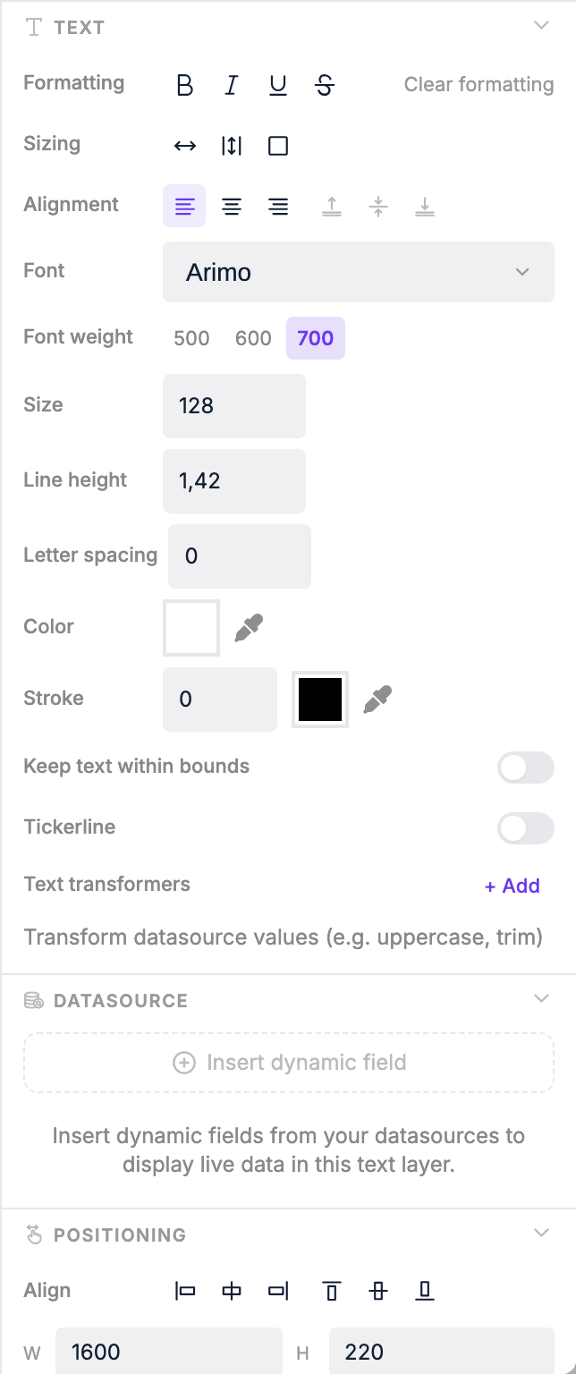Select font weight 500

191,338
